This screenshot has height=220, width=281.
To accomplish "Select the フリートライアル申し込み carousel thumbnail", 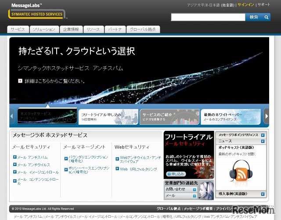I will [108, 117].
